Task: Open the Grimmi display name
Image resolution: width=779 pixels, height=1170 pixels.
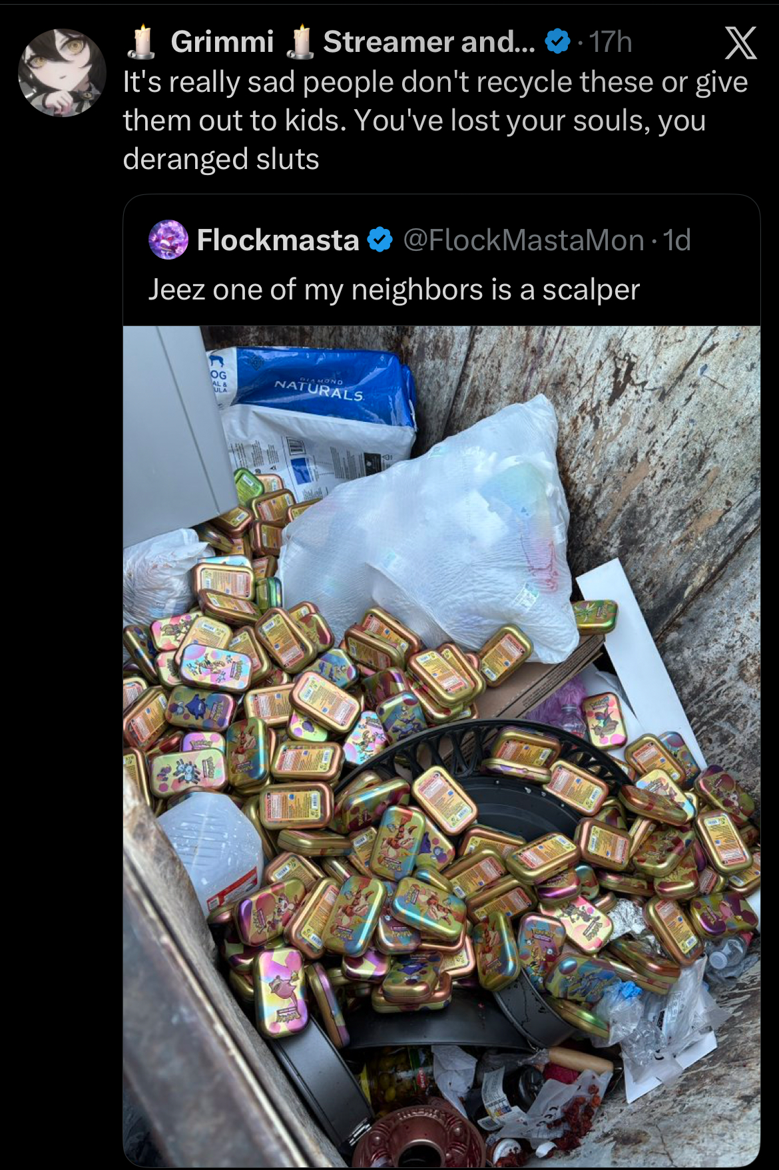Action: tap(222, 42)
